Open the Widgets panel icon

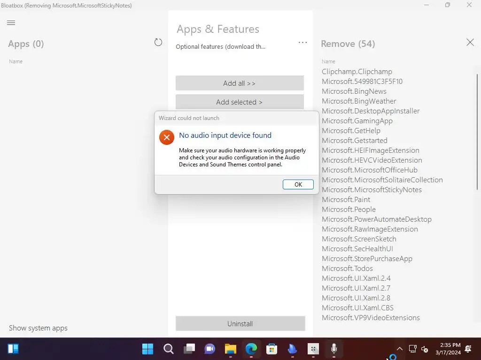point(13,349)
